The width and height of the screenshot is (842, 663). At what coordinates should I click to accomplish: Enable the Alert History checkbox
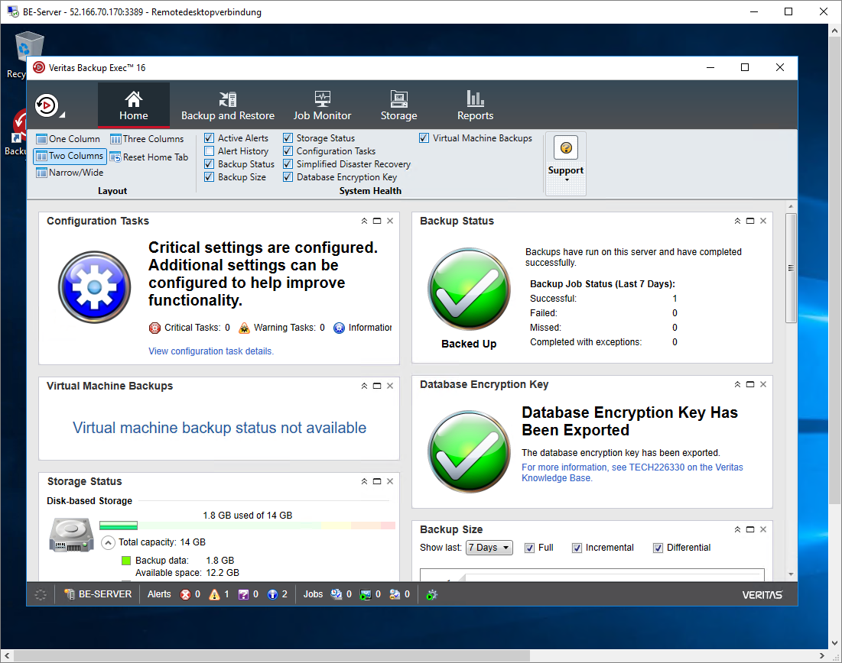coord(210,151)
